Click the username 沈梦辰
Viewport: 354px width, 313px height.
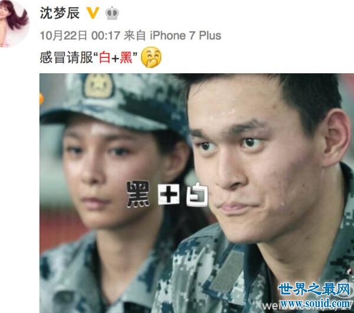(x=60, y=13)
